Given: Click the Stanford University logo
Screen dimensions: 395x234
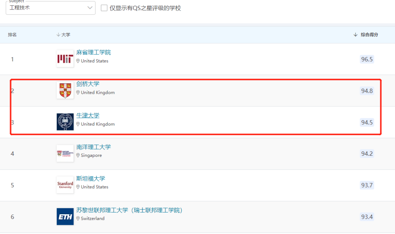Looking at the screenshot, I should (x=65, y=185).
